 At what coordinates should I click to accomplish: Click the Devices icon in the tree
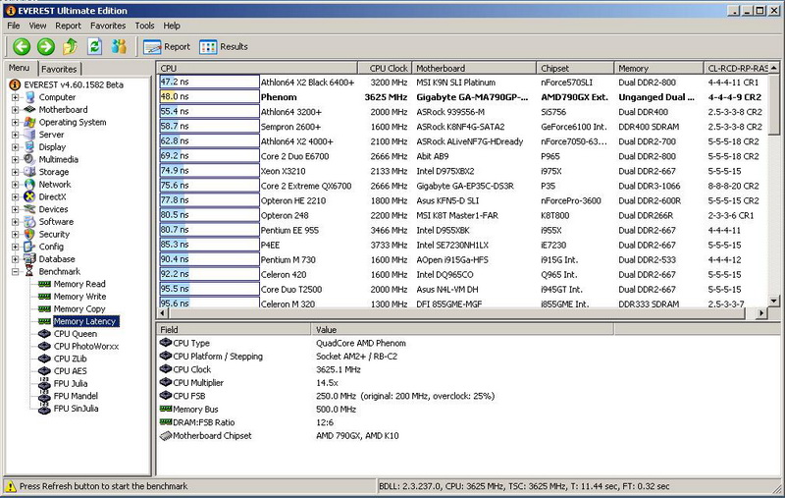click(30, 209)
